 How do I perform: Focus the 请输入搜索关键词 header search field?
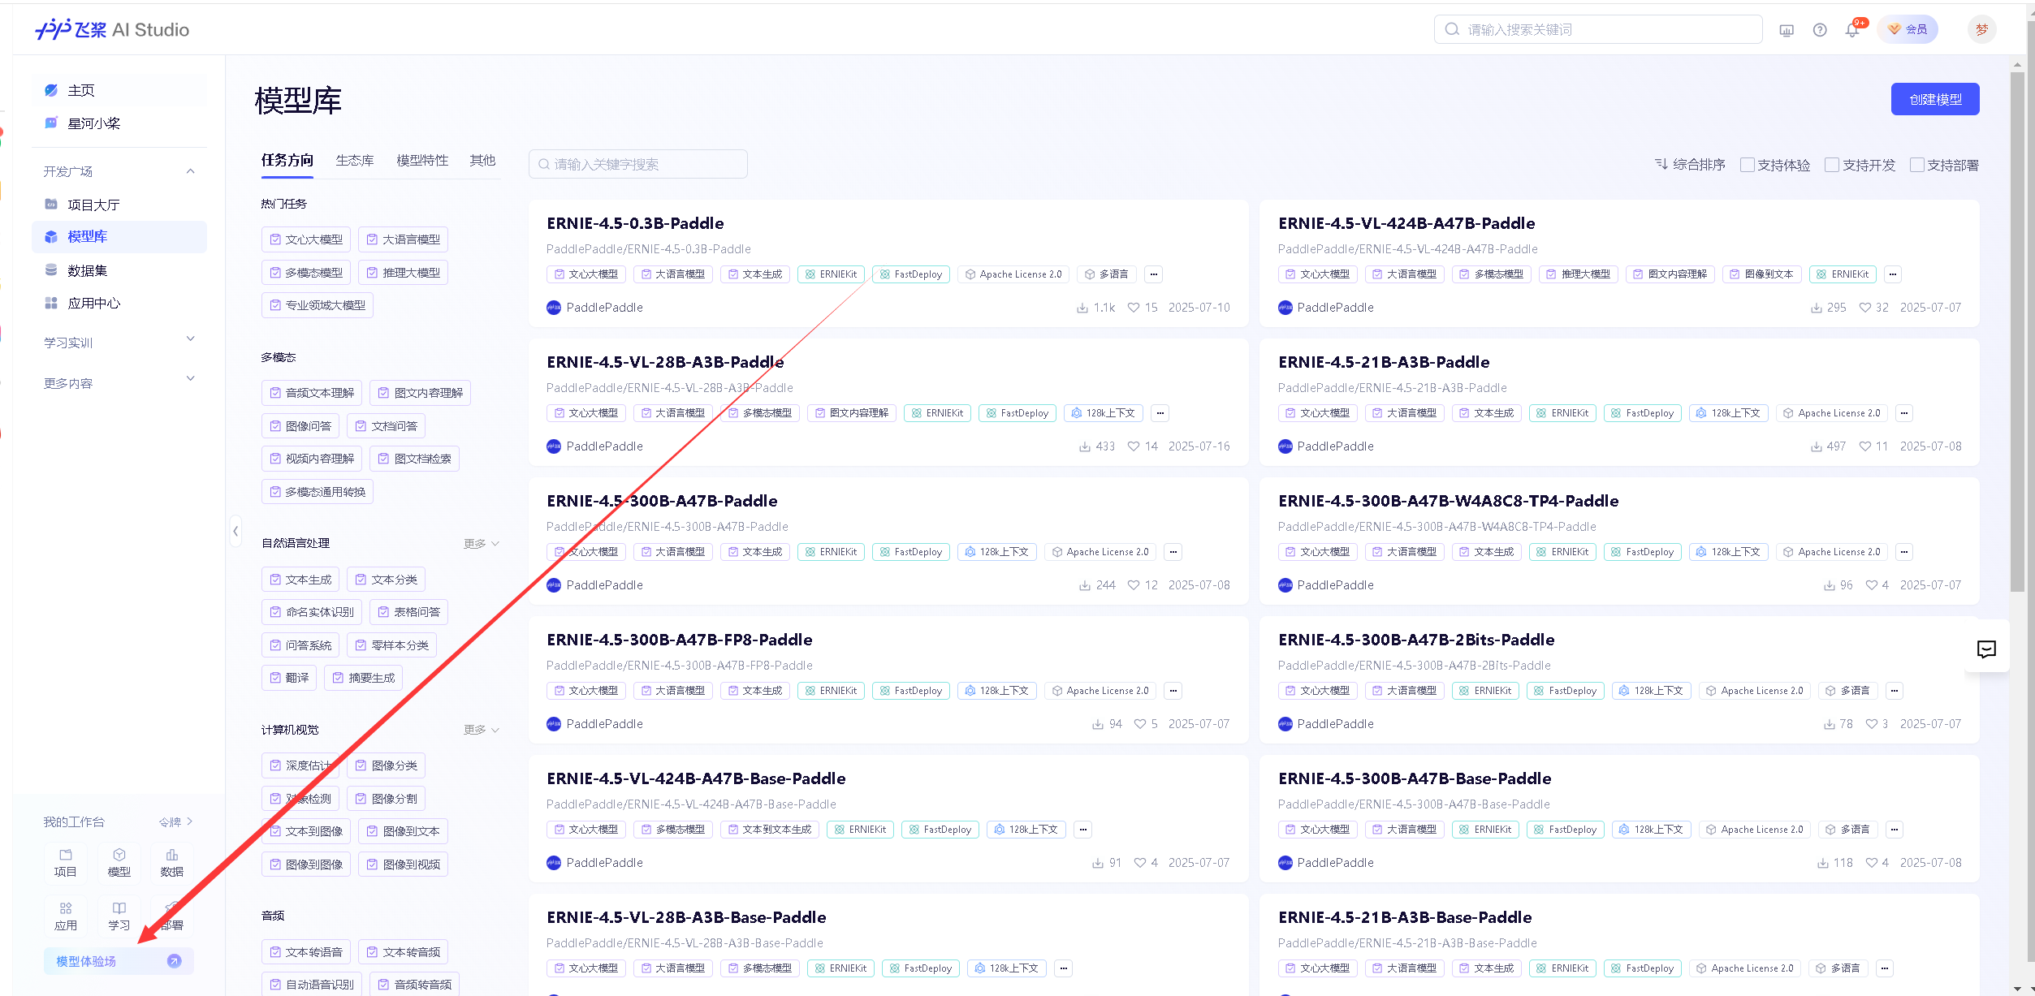tap(1598, 29)
